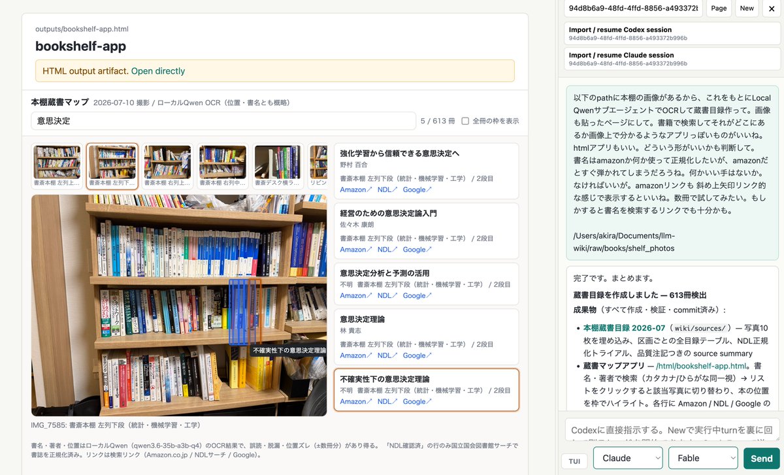Open Google link for 不確実性下の意思決定理論
The height and width of the screenshot is (475, 784).
click(x=417, y=401)
